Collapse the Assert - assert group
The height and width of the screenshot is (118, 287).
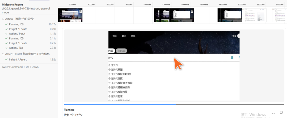(3, 54)
